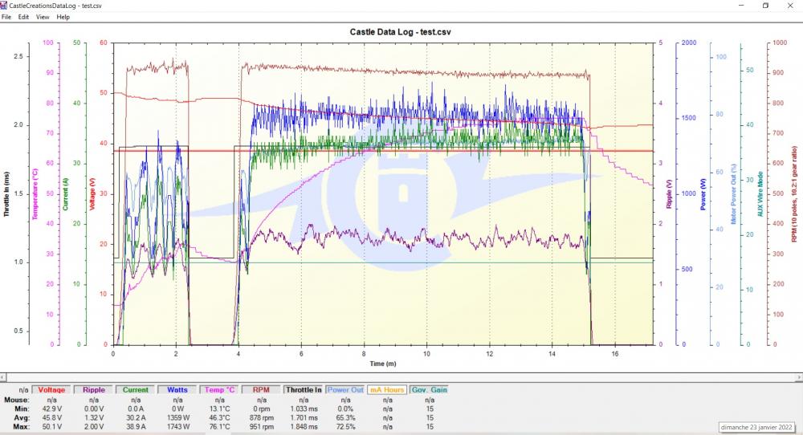Toggle the RPM series button

[x=261, y=390]
